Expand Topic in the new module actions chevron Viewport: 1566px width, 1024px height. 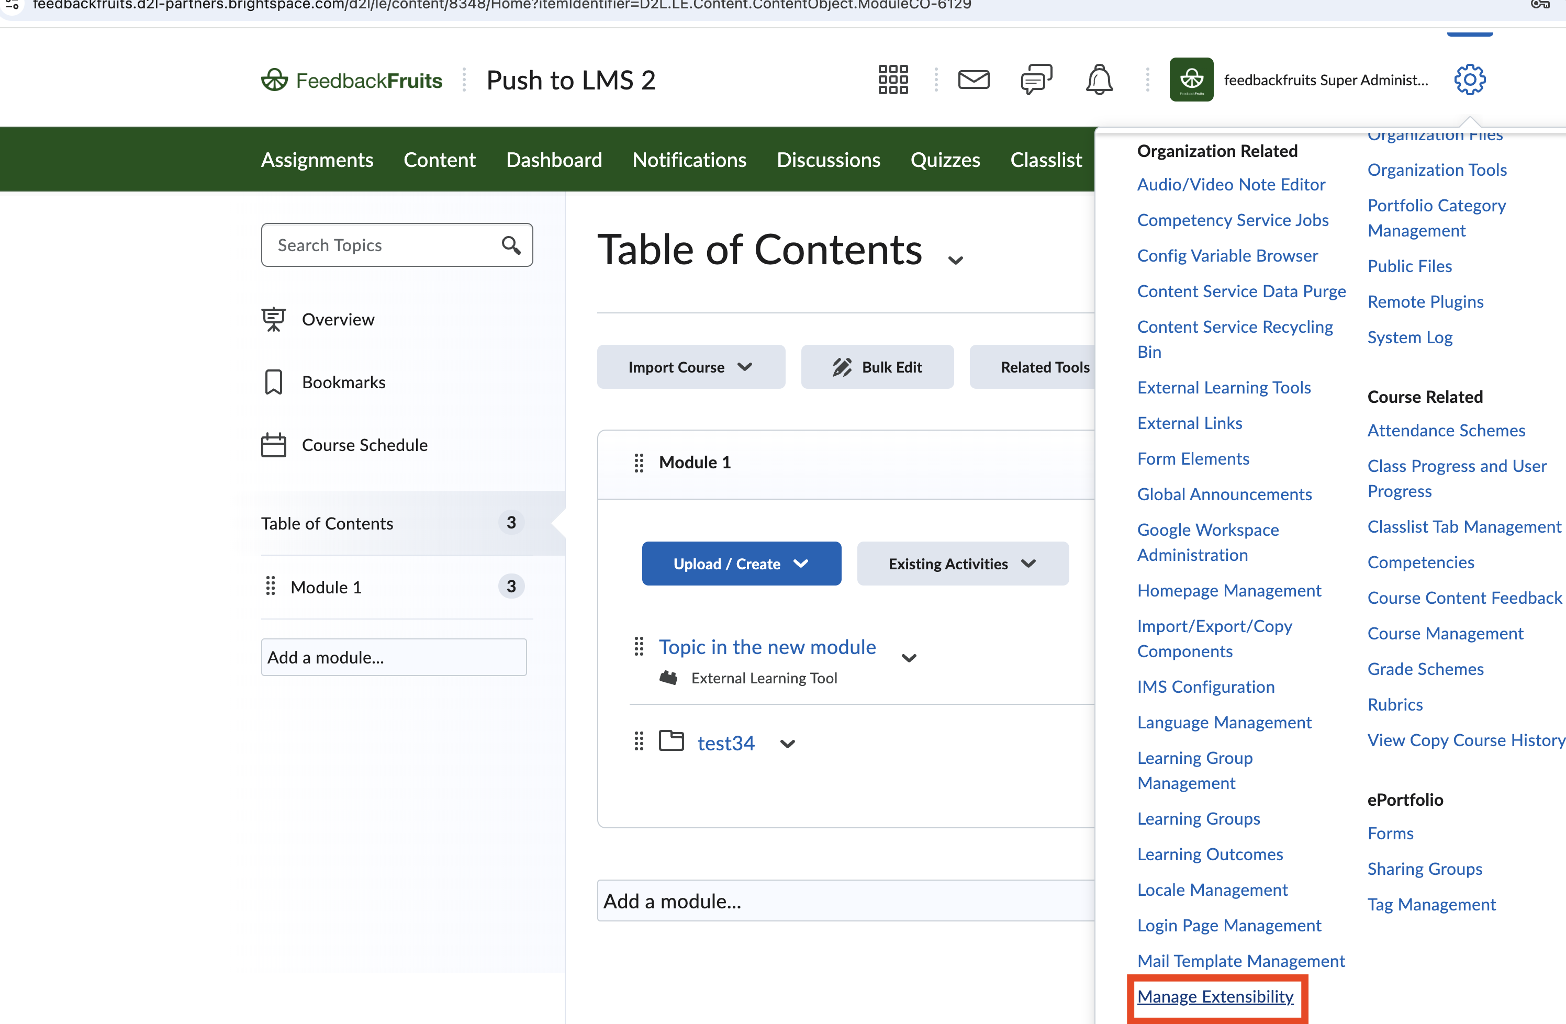click(x=909, y=658)
